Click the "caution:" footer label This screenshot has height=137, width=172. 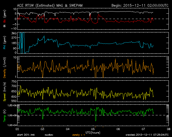coord(49,135)
